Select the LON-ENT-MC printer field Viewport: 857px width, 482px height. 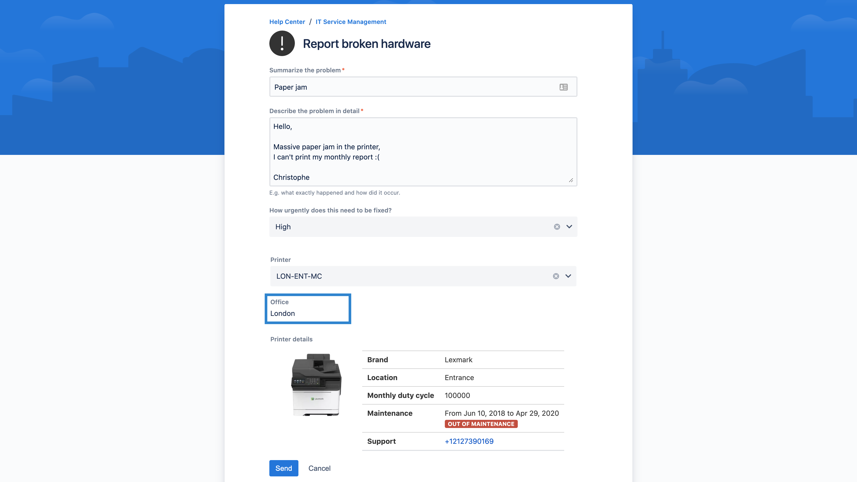(399, 276)
